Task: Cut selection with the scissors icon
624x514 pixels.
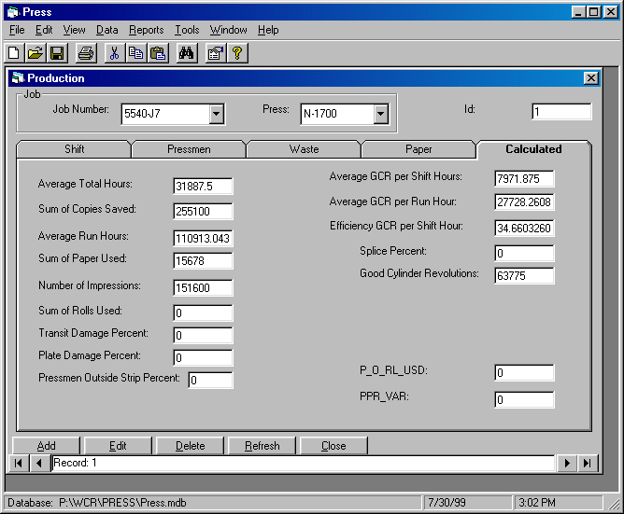Action: [114, 53]
